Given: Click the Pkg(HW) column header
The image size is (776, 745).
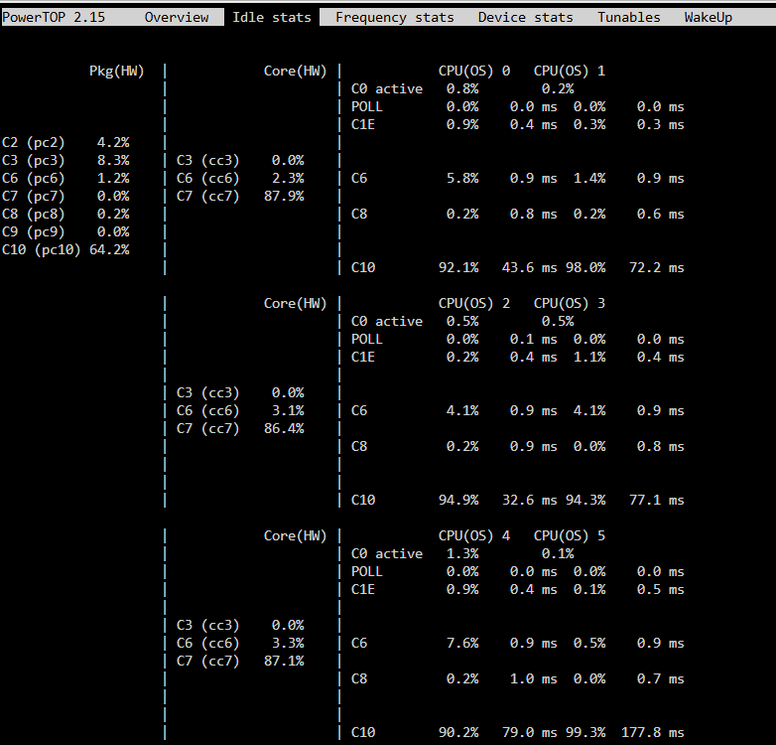Looking at the screenshot, I should [117, 71].
